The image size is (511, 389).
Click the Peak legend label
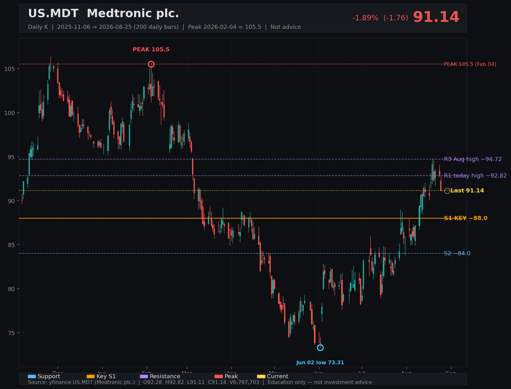coord(231,376)
